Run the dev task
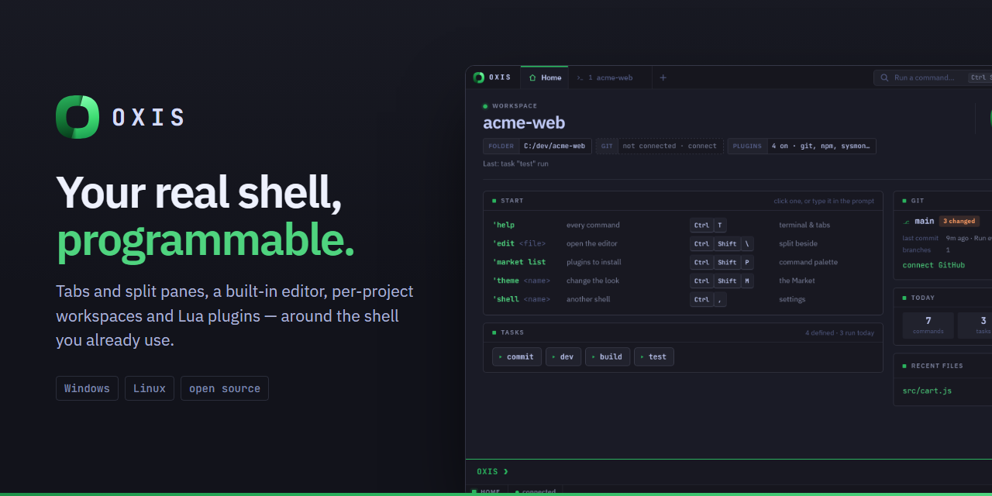Image resolution: width=992 pixels, height=496 pixels. coord(563,356)
